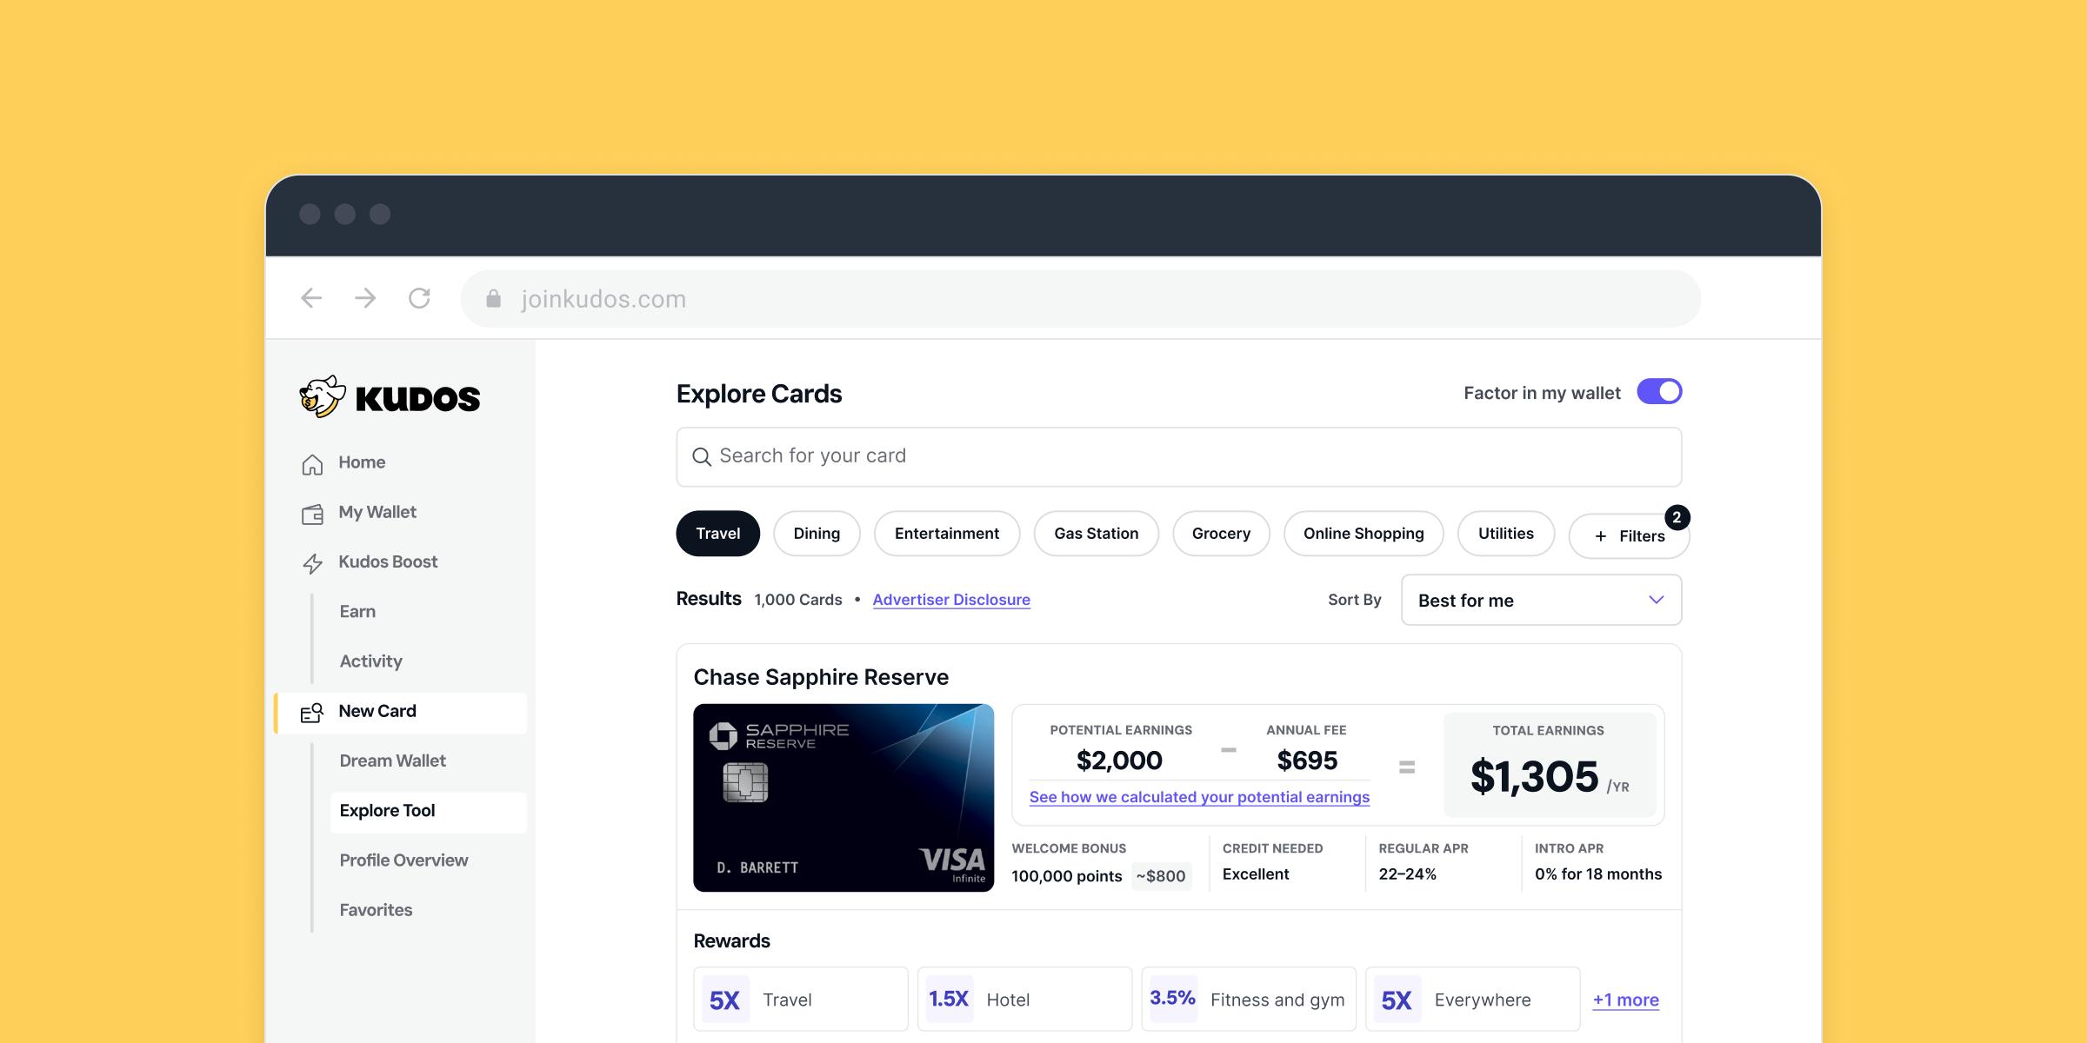
Task: Click the Rewards section heading
Action: pos(731,941)
